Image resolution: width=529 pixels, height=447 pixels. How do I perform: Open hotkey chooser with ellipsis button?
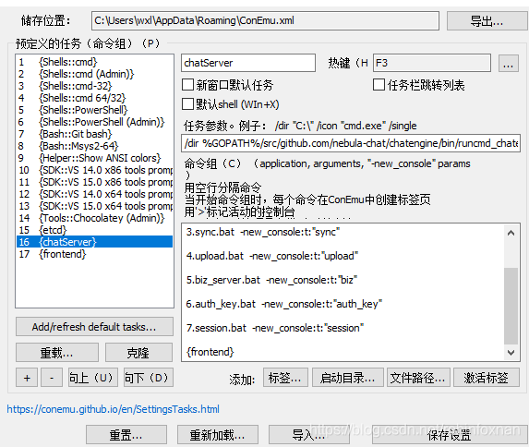[x=509, y=63]
